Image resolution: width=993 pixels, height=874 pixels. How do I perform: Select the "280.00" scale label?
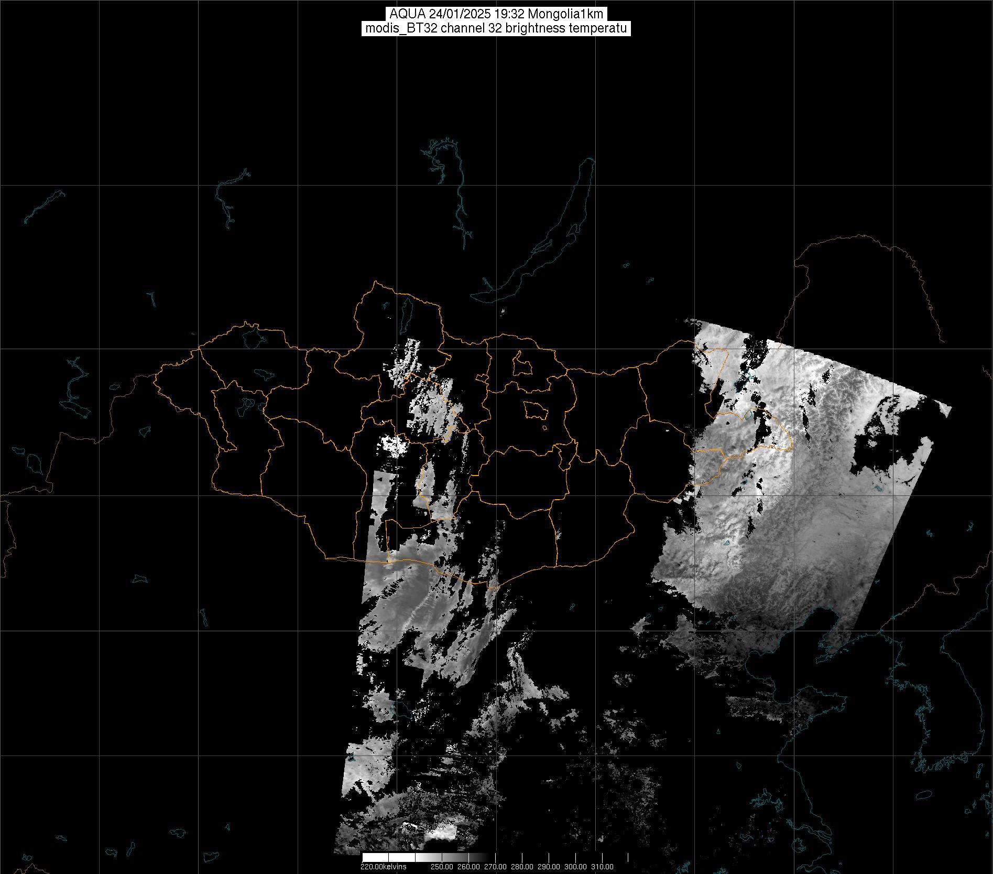tap(522, 867)
